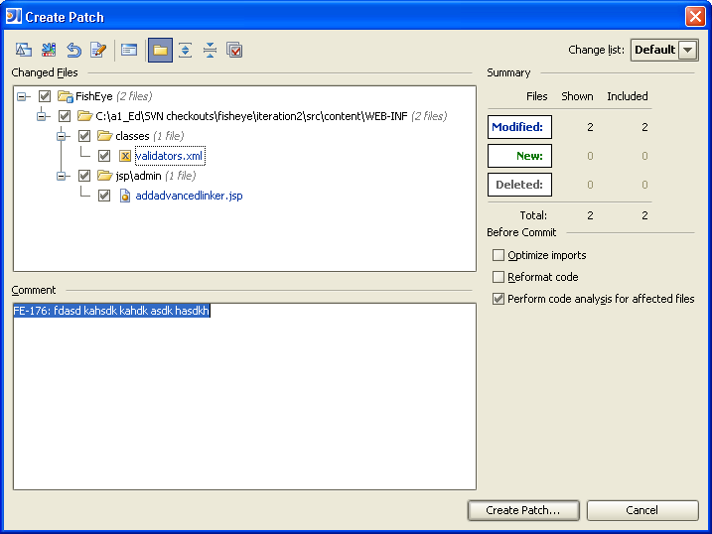Uncheck the WEB-INF directory checkbox
This screenshot has width=712, height=534.
[x=65, y=116]
